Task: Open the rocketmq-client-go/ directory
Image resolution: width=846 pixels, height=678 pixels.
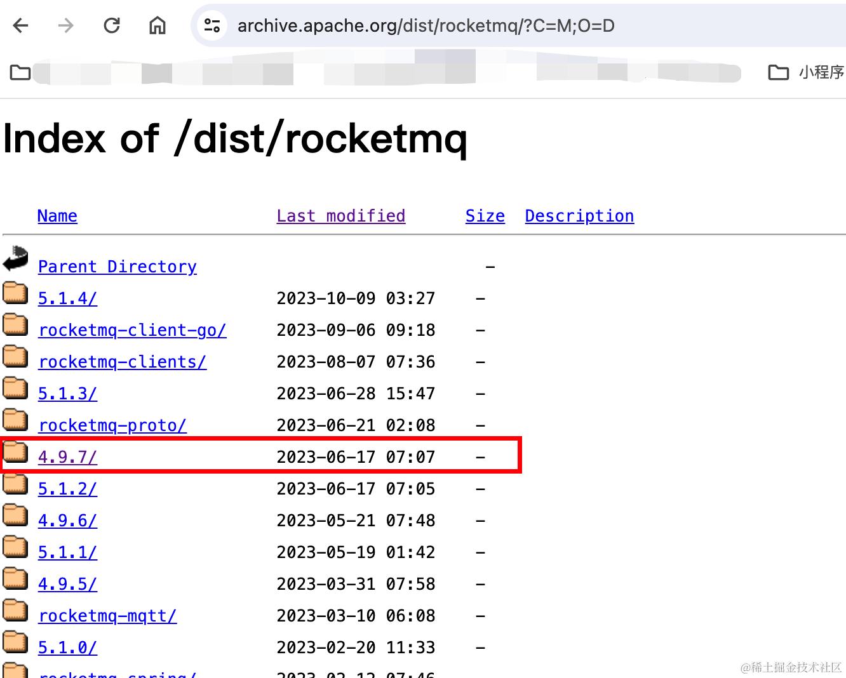Action: tap(132, 330)
